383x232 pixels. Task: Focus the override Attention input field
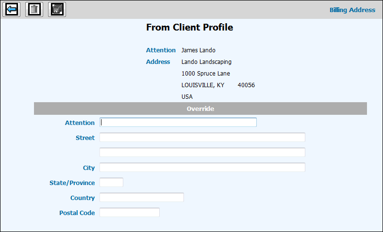178,123
